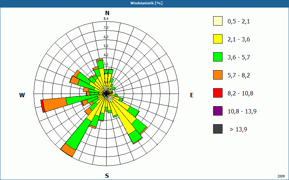
Task: Click the legend label '5,7 - 8,2'
Action: 239,76
